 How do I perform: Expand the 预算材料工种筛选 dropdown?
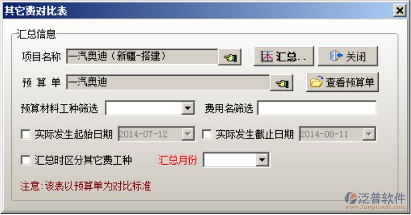coord(188,108)
